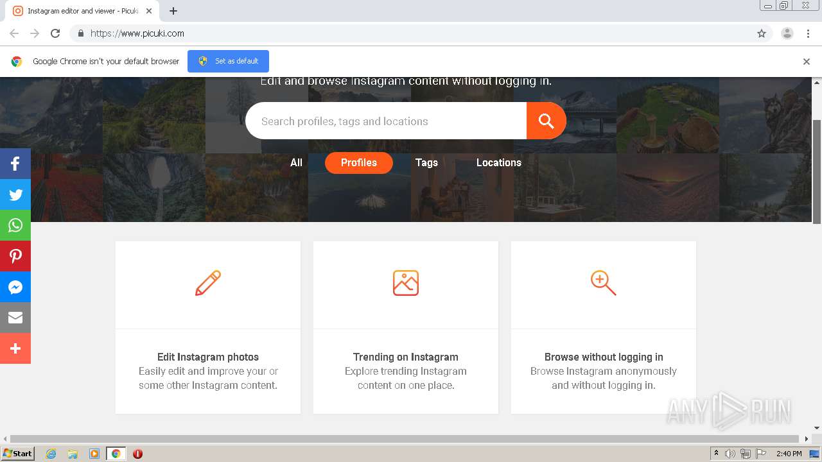Open Chrome three-dot menu

[808, 33]
